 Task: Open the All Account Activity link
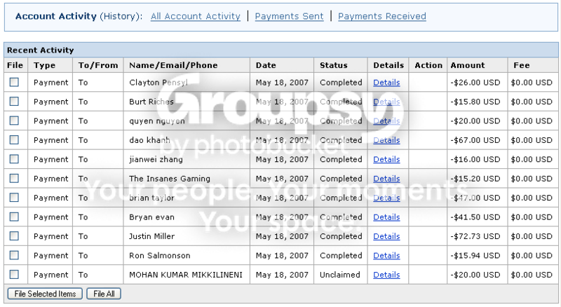pos(196,16)
